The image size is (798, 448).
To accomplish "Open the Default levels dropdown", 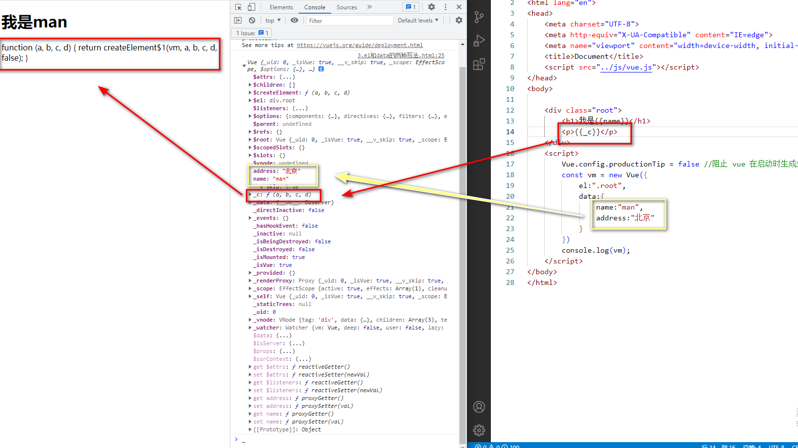I will point(418,21).
